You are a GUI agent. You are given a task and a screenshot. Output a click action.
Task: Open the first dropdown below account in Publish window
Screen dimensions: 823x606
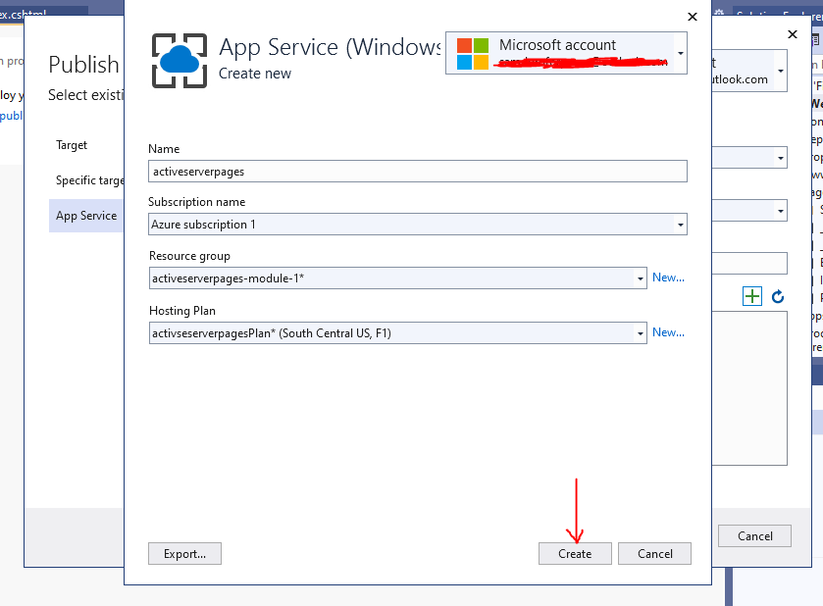781,158
